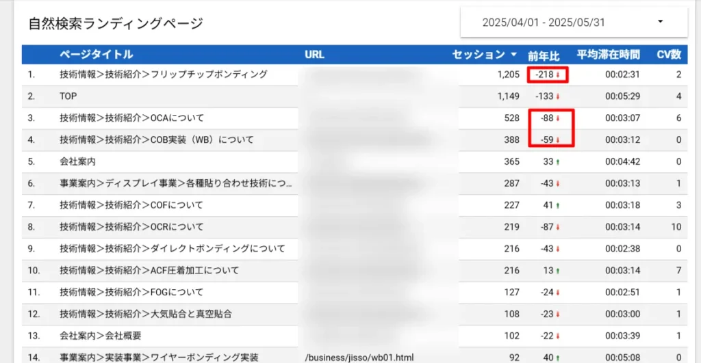Viewport: 701px width, 363px height.
Task: Click dwell time 00:05:29
Action: (x=622, y=96)
